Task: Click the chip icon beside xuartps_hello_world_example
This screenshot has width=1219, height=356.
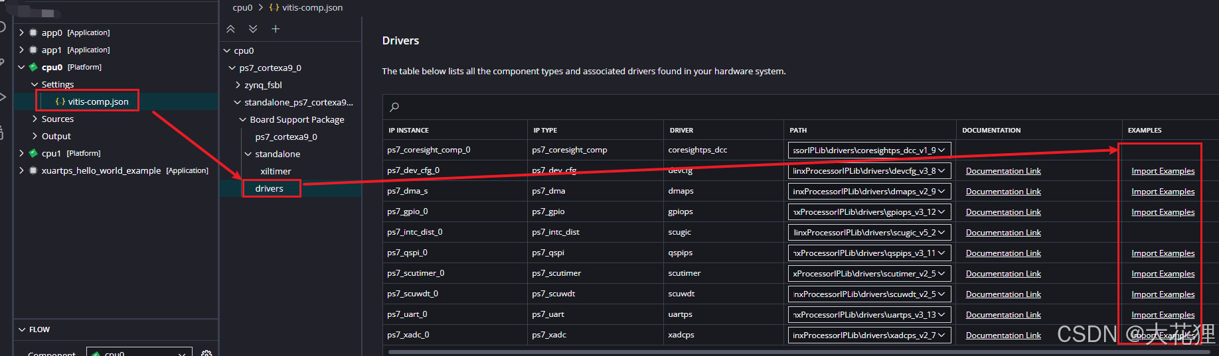Action: (x=33, y=170)
